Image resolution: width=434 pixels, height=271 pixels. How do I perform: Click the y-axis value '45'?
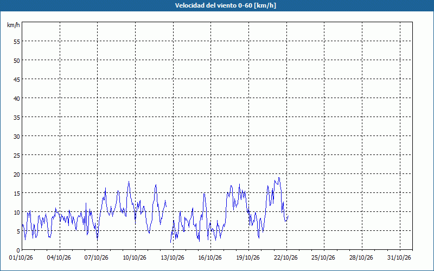tap(17, 79)
